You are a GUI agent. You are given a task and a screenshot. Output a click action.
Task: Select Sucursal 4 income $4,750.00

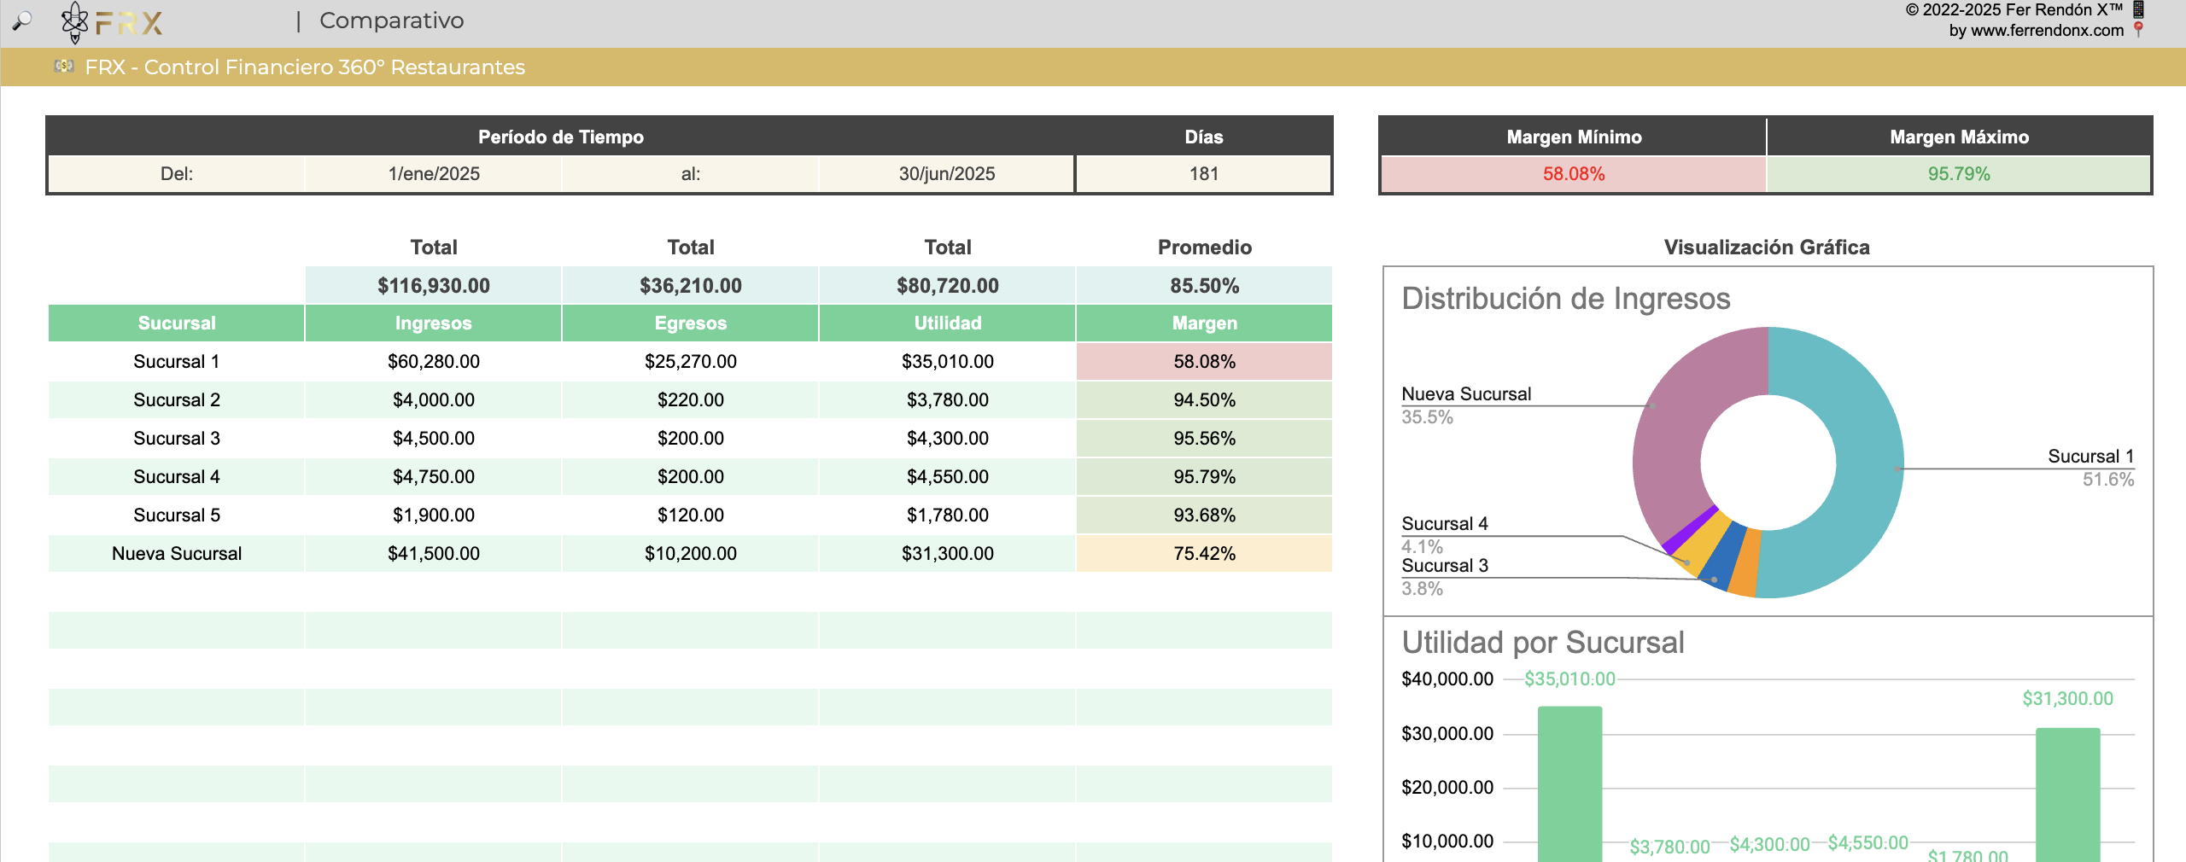coord(434,477)
